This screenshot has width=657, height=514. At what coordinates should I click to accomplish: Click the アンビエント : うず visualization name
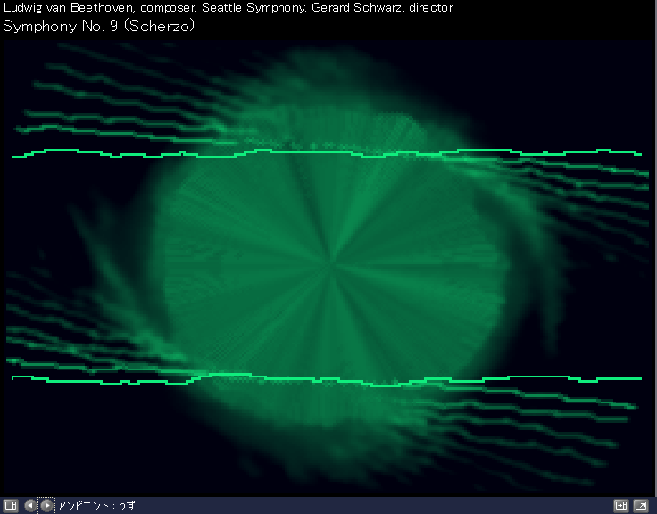(x=96, y=505)
